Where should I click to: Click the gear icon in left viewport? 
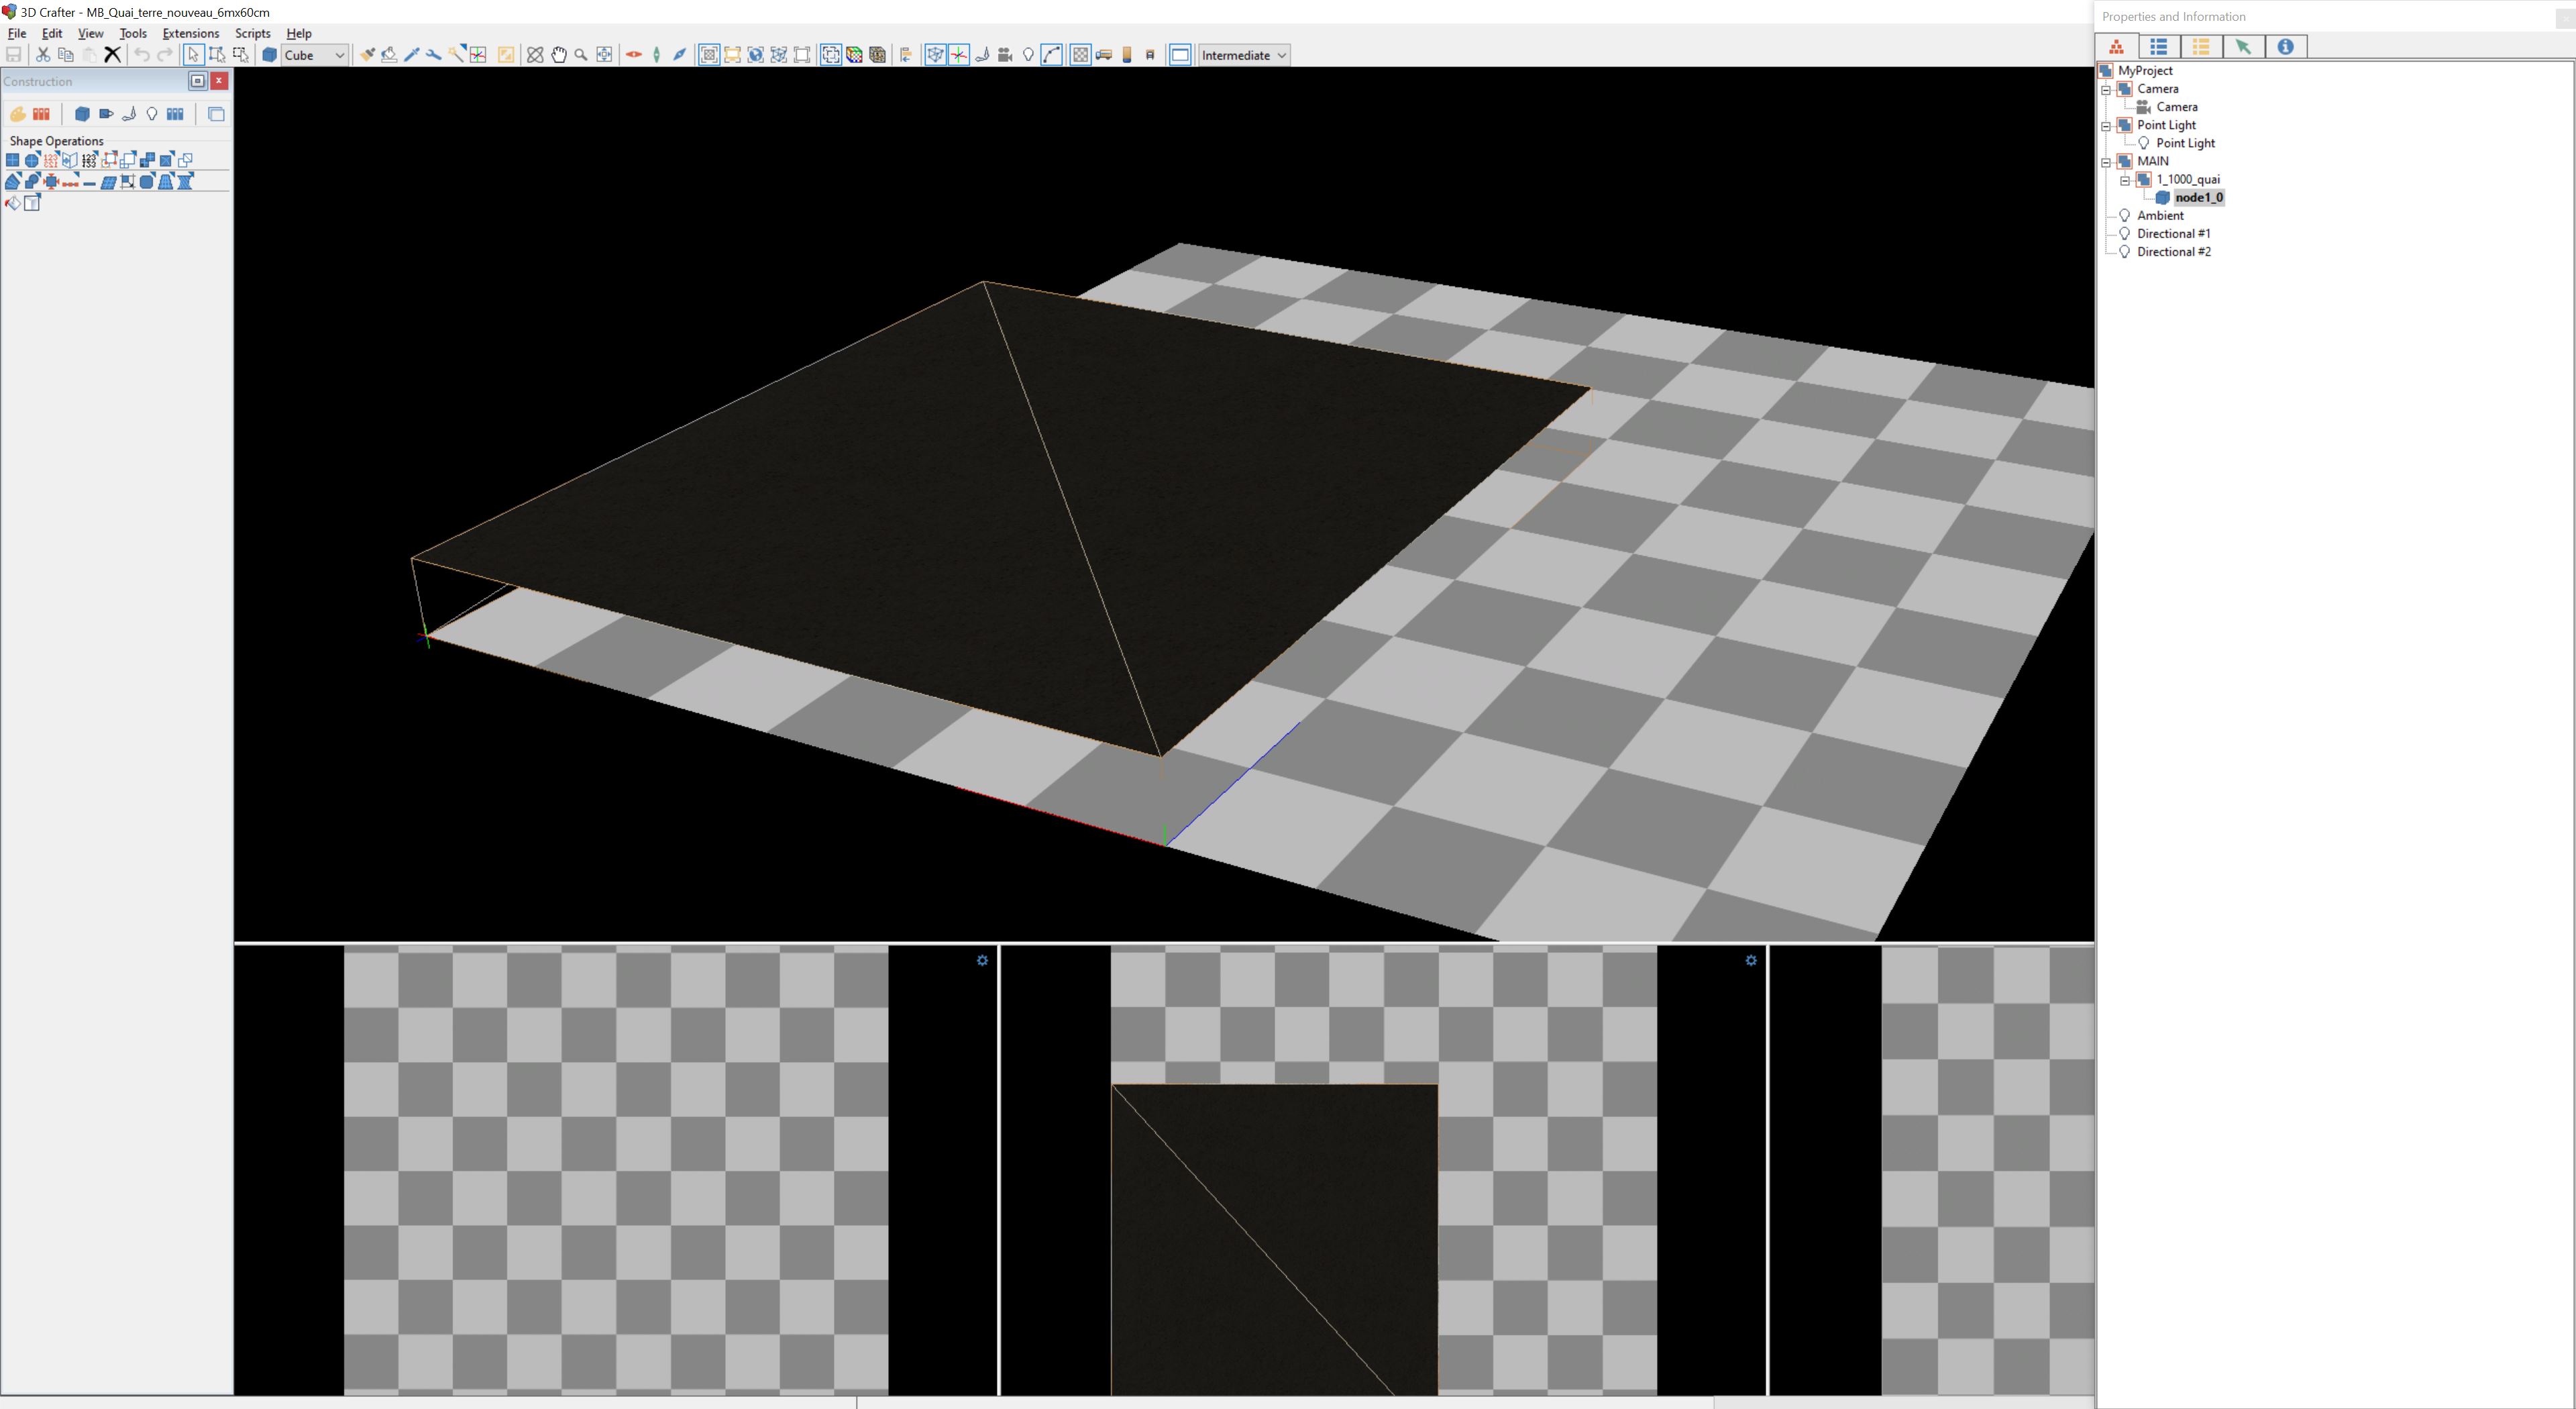click(982, 960)
